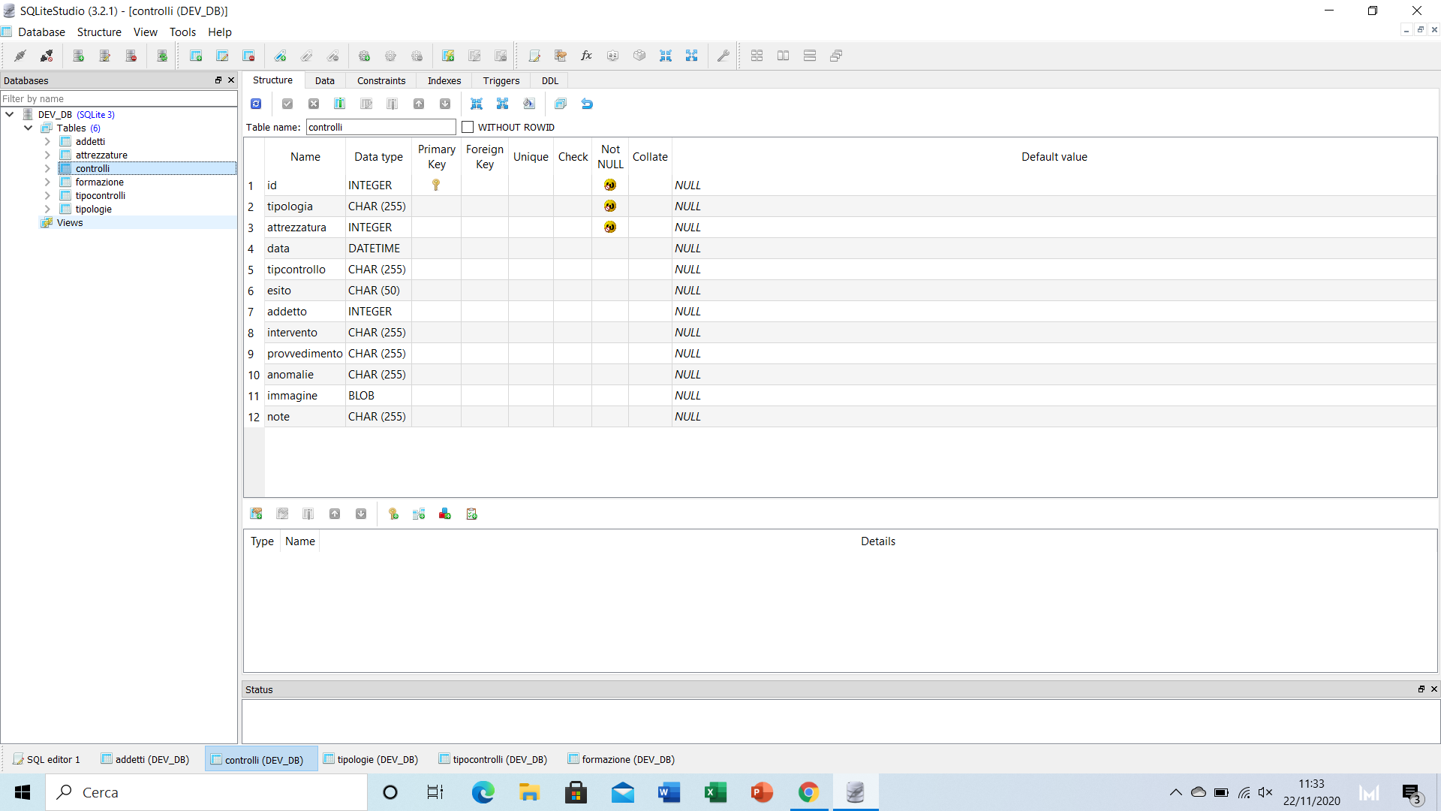Toggle the WITHOUT ROWID checkbox
This screenshot has width=1441, height=811.
[468, 127]
